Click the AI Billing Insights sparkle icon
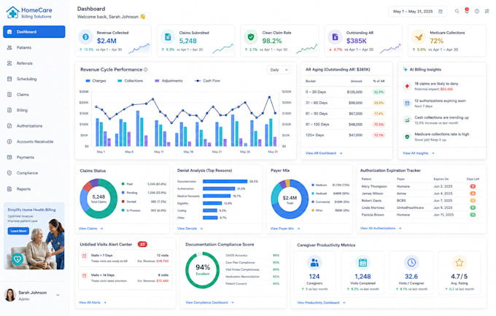 [406, 69]
